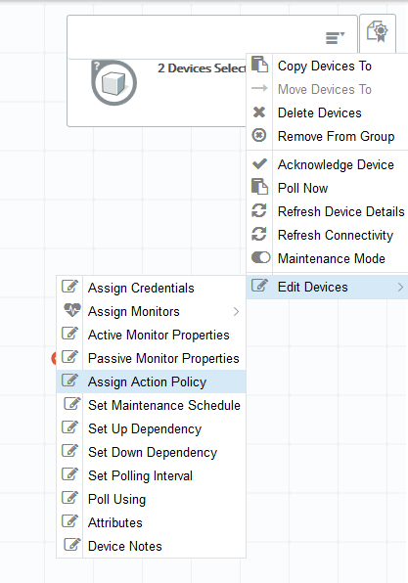This screenshot has width=408, height=583.
Task: Click edit icon beside Passive Monitor Properties
Action: [69, 356]
